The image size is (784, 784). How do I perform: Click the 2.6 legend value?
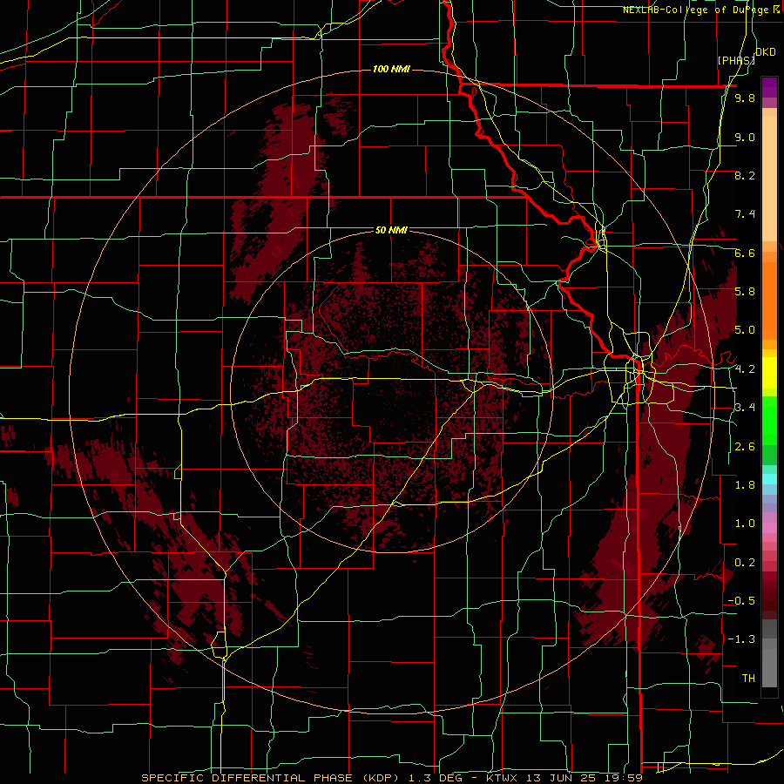[745, 447]
